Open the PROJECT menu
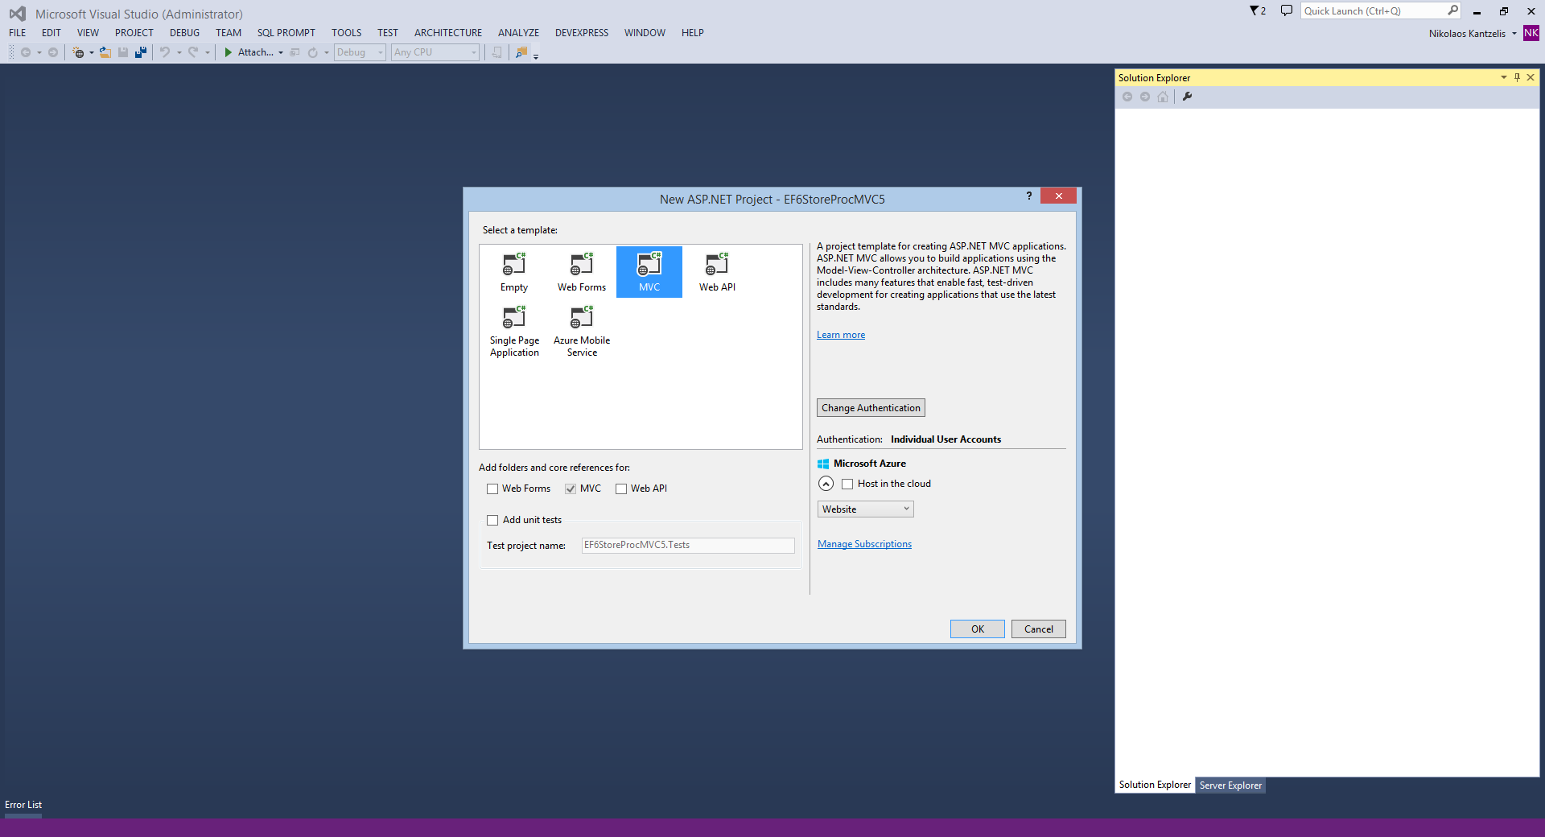1545x837 pixels. click(x=134, y=33)
